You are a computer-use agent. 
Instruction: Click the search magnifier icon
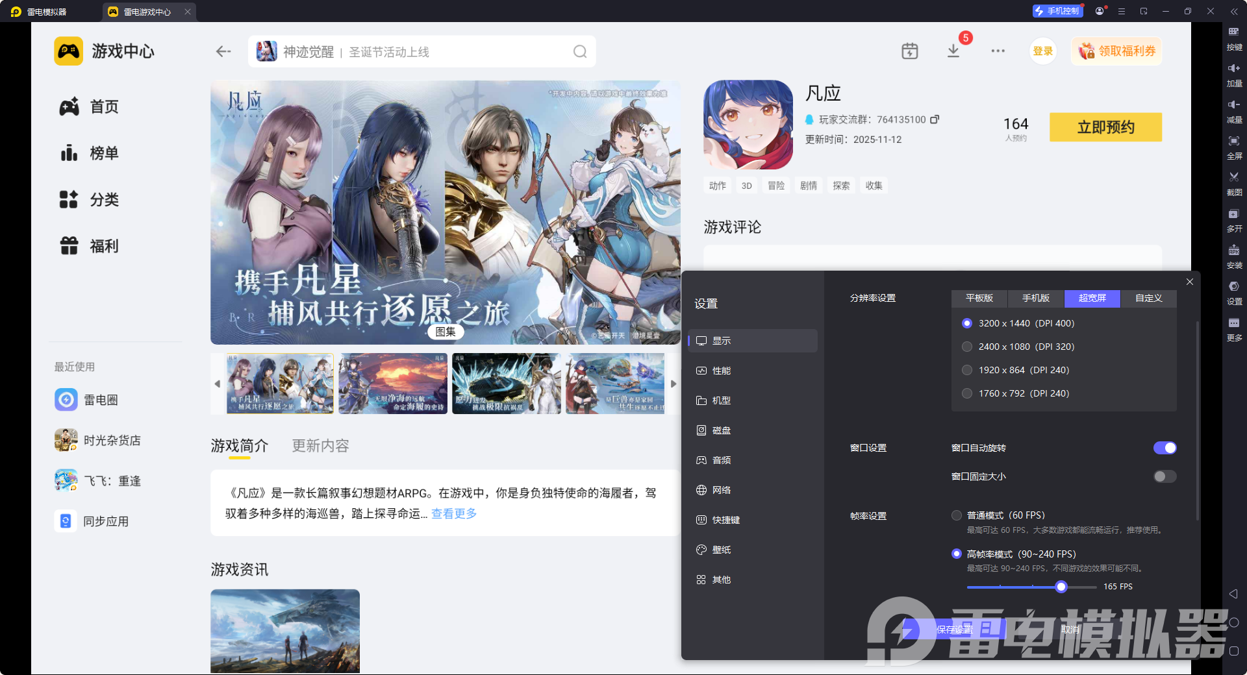(x=580, y=51)
